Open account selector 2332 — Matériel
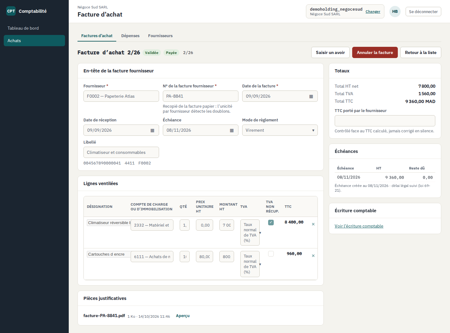 click(x=152, y=225)
